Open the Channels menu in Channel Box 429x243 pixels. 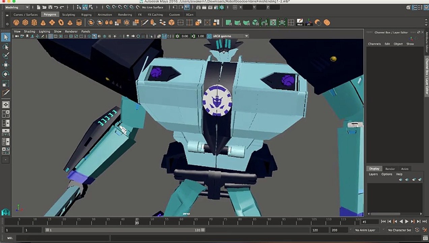click(x=374, y=44)
